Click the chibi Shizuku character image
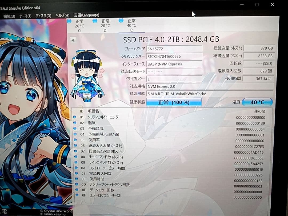Viewport: 288px width, 216px height. [87, 75]
